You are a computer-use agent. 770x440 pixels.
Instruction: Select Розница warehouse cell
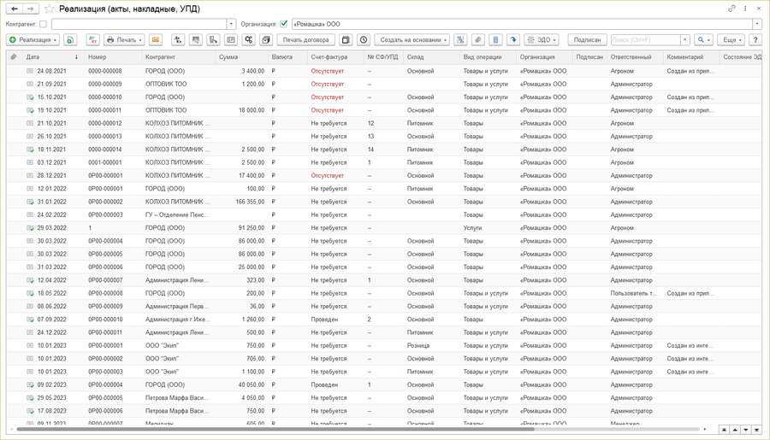pos(418,345)
